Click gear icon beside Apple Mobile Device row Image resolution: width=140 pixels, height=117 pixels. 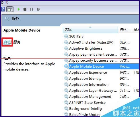tap(66, 66)
